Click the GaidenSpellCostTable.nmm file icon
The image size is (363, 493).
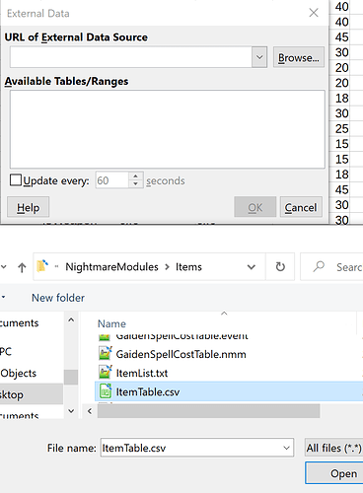tap(106, 353)
